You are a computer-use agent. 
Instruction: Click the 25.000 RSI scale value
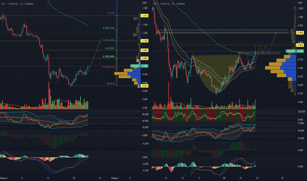301,138
